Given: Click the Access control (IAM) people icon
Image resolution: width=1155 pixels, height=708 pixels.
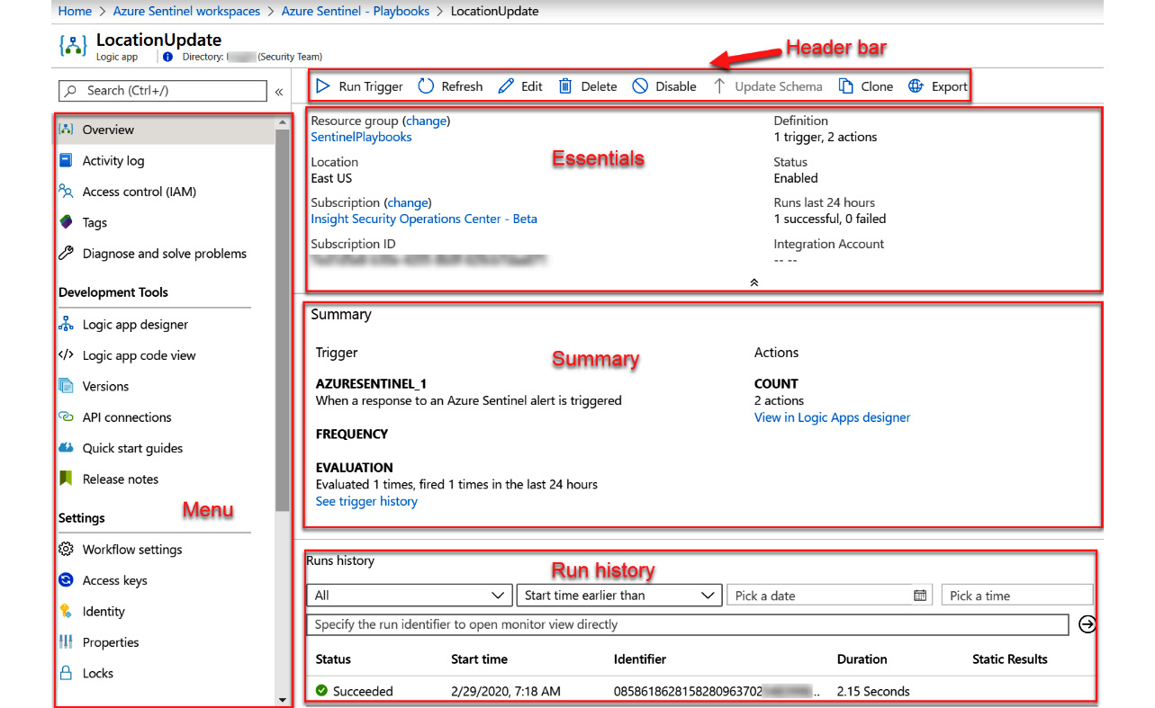Looking at the screenshot, I should click(x=66, y=191).
